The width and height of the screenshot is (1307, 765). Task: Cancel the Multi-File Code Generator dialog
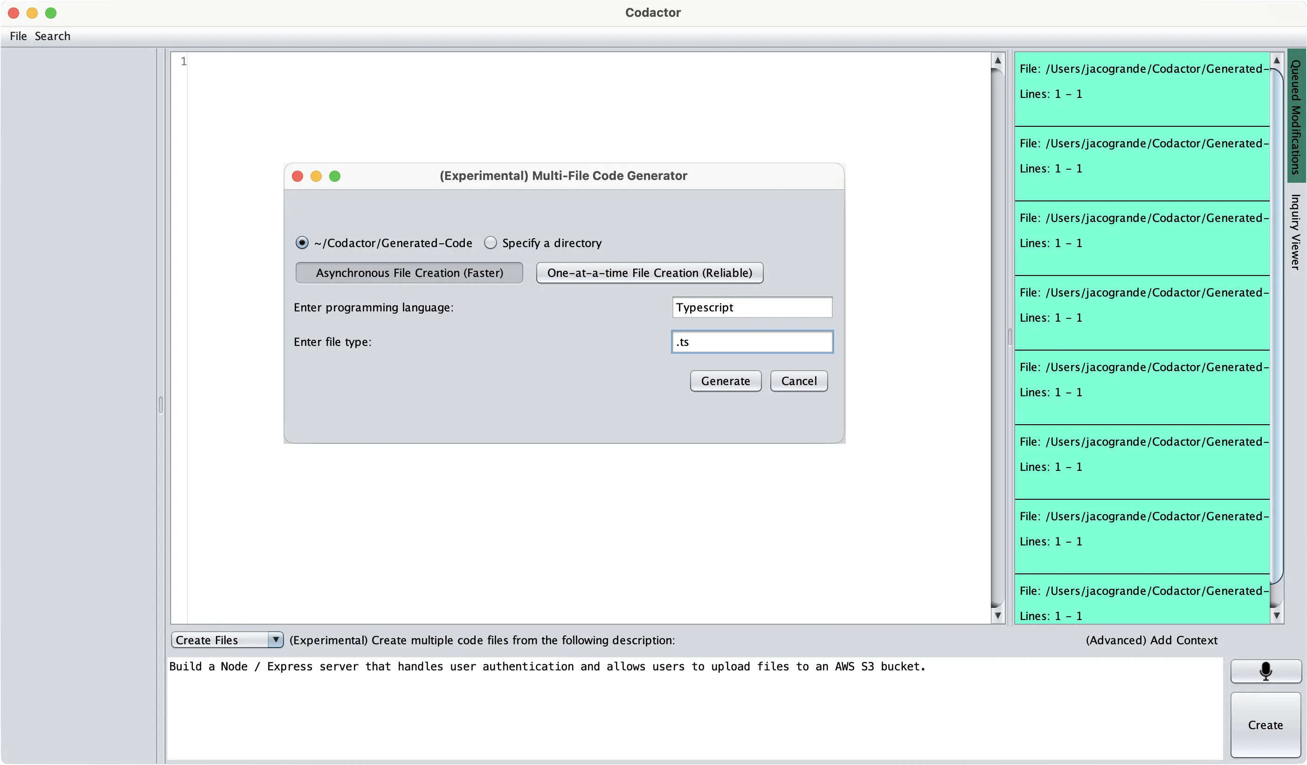[799, 381]
